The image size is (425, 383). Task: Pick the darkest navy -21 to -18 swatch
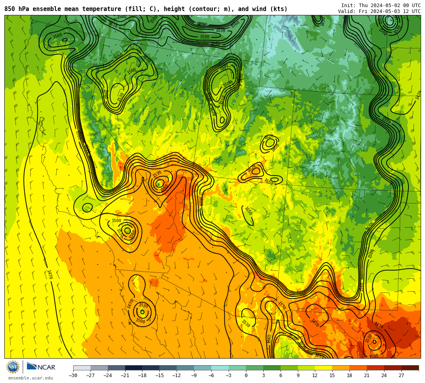point(134,368)
